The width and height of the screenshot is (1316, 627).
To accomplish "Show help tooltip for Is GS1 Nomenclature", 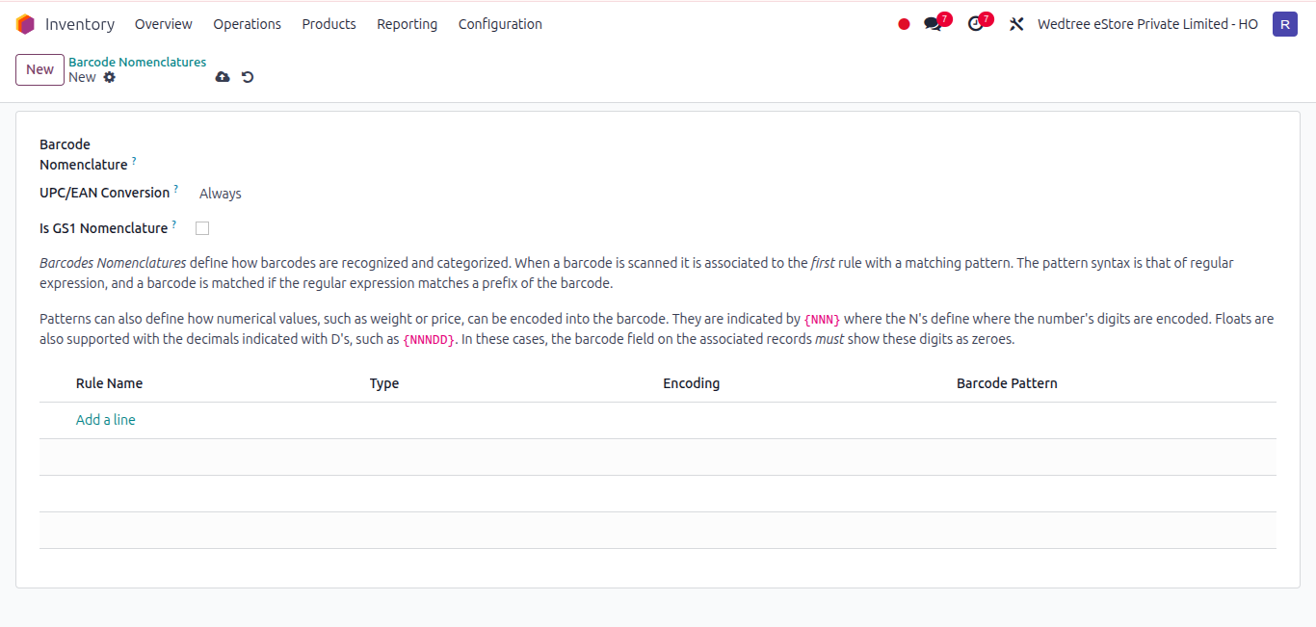I will pyautogui.click(x=174, y=224).
